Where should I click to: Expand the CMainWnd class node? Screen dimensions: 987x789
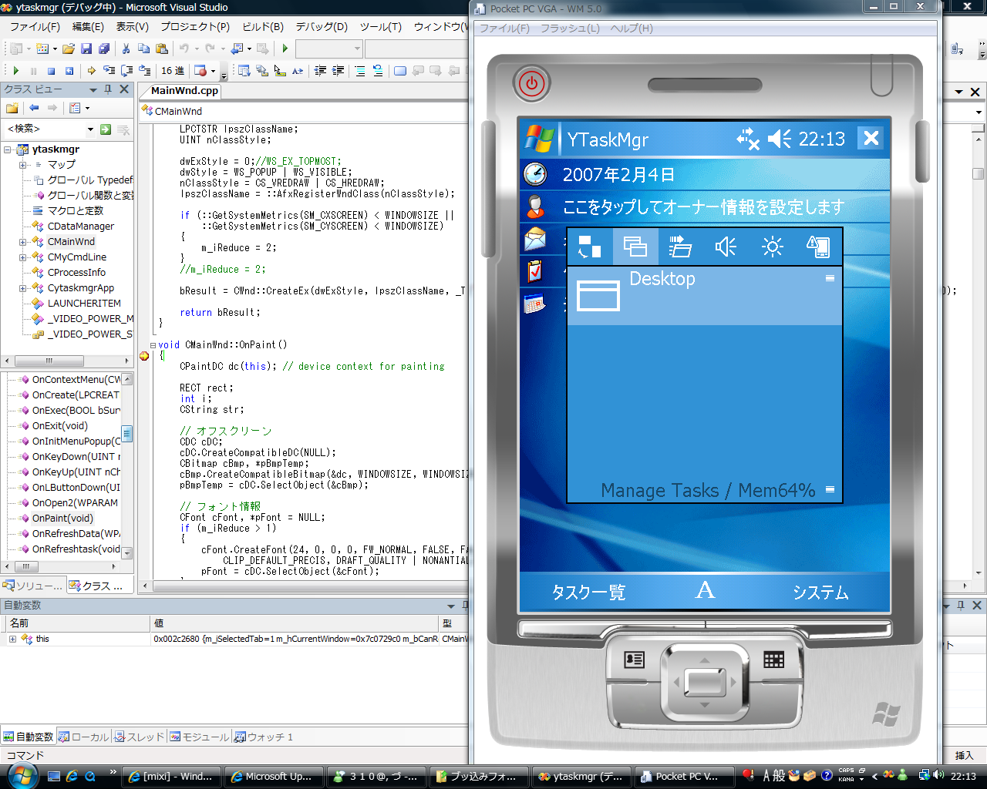coord(22,242)
